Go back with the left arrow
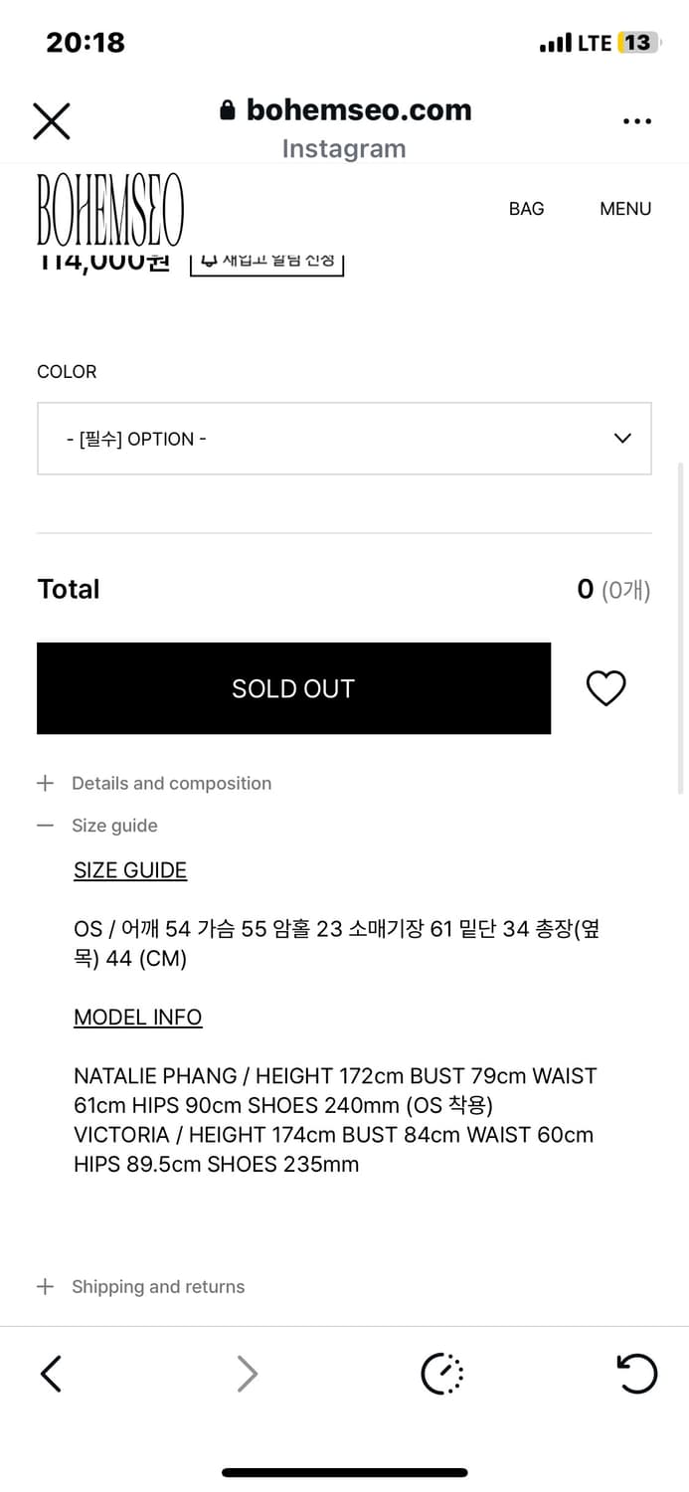689x1492 pixels. (x=52, y=1374)
